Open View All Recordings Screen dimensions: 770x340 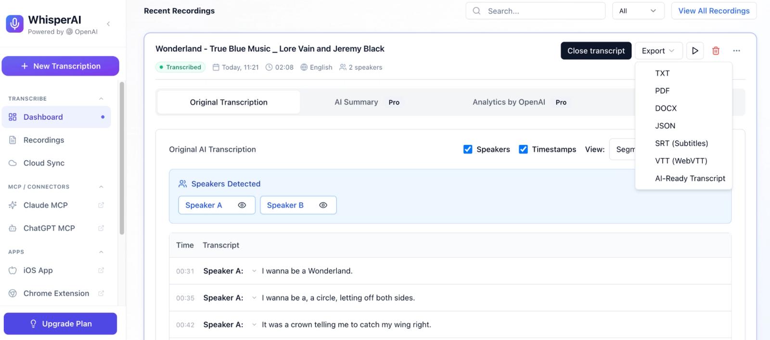pyautogui.click(x=714, y=11)
